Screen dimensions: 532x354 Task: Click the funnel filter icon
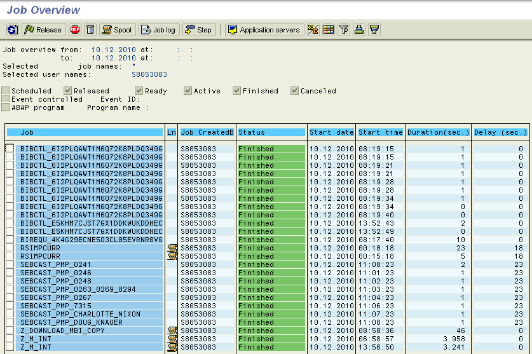344,30
